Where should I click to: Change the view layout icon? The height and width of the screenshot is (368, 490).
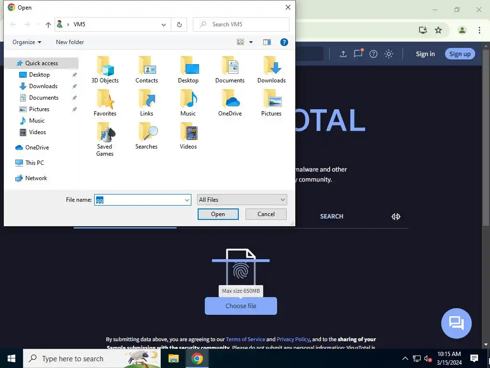pos(240,42)
